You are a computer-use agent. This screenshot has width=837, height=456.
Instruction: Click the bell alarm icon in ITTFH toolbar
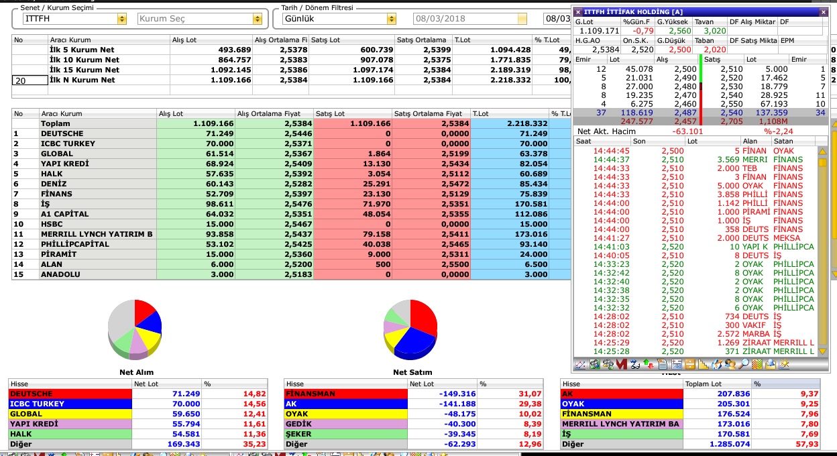(771, 365)
